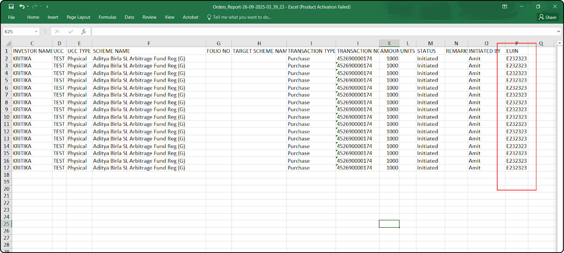Click the Name Box showing K25
Viewport: 564px width, 253px height.
click(18, 32)
